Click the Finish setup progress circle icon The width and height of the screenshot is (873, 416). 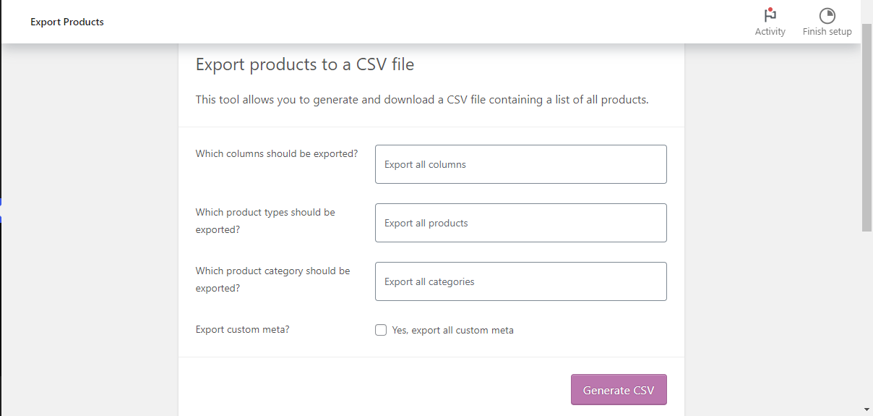click(827, 16)
